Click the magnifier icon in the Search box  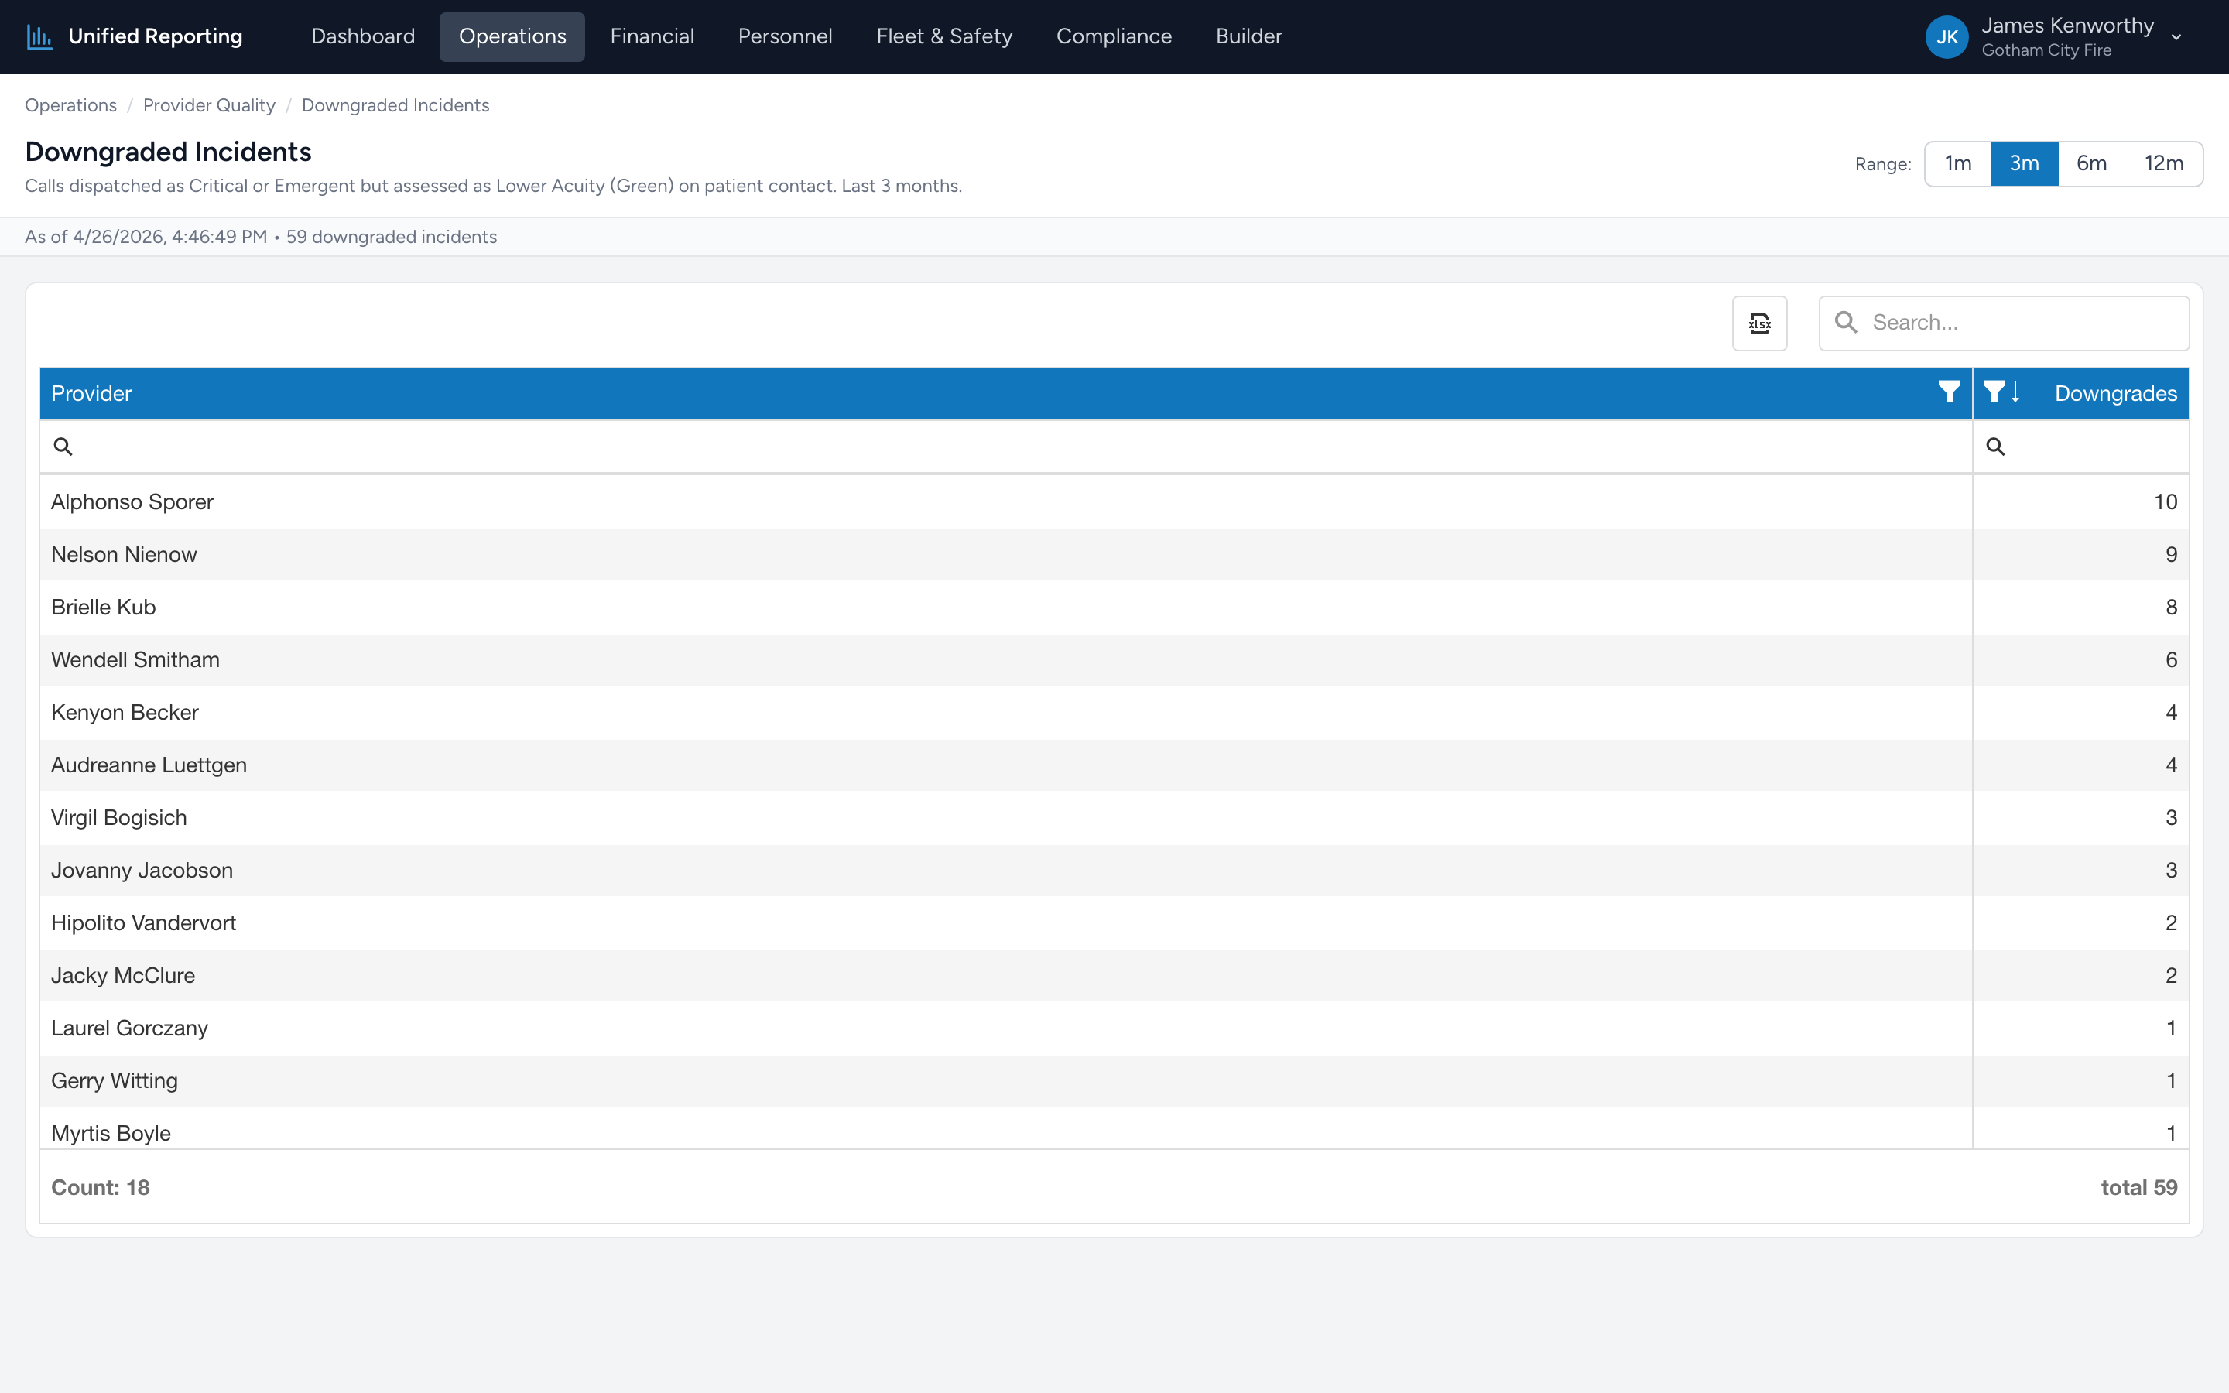[1846, 323]
